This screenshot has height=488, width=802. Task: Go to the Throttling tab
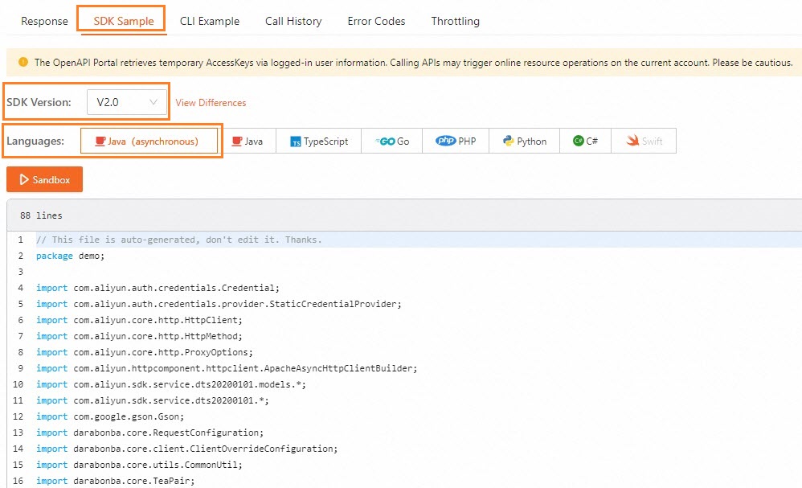click(455, 21)
